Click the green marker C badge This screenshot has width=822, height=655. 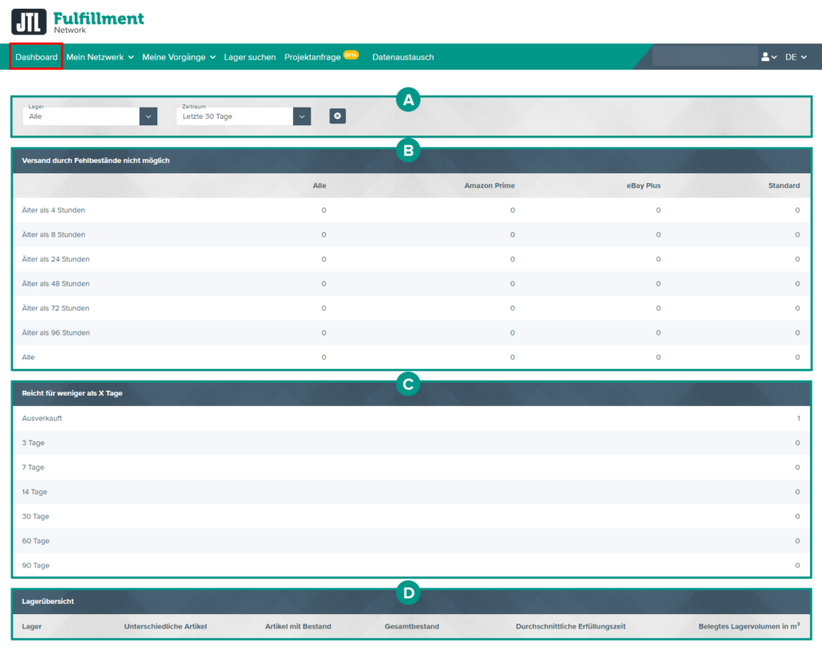408,384
